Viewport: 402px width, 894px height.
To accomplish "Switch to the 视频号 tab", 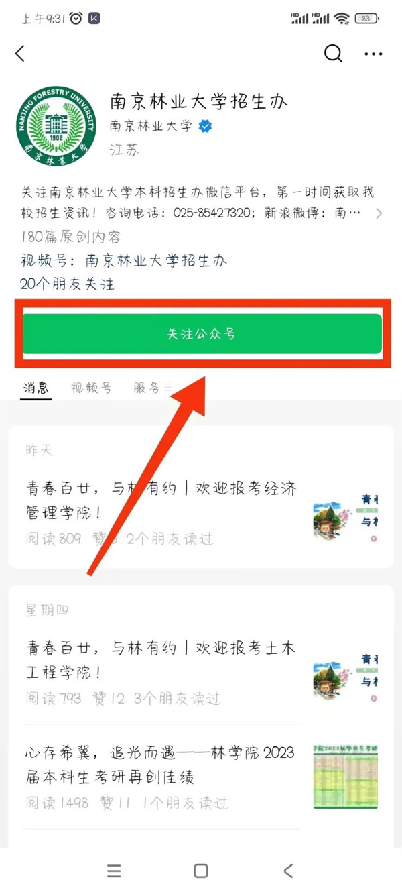I will click(91, 388).
